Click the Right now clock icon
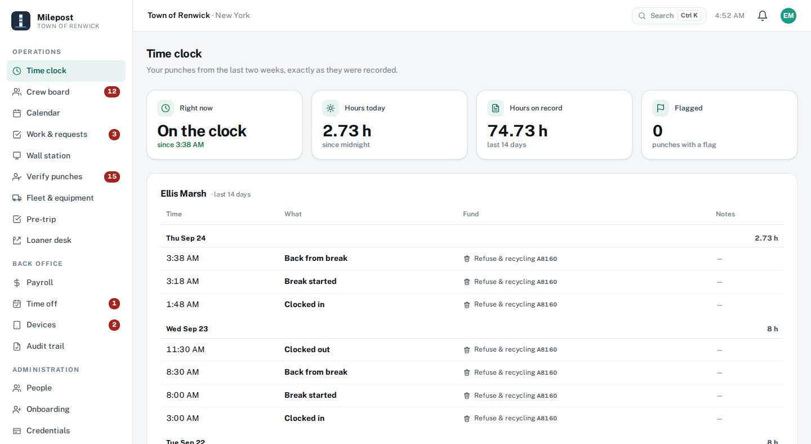 [166, 108]
